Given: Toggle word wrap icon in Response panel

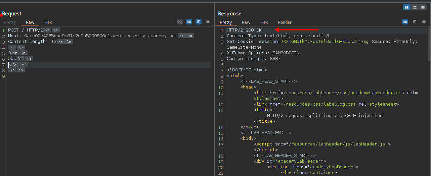Looking at the screenshot, I should click(405, 21).
